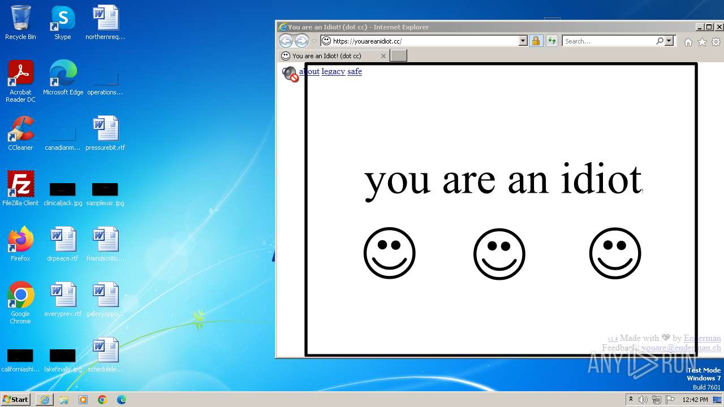
Task: Close the 'You are an Idiot!' tab
Action: click(383, 56)
